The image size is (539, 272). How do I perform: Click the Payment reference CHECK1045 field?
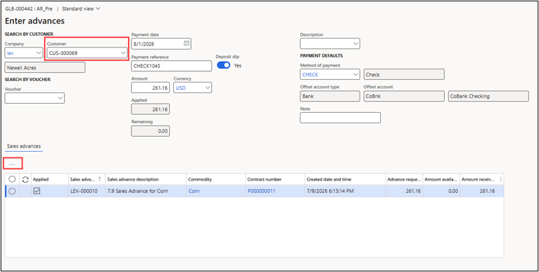click(172, 66)
